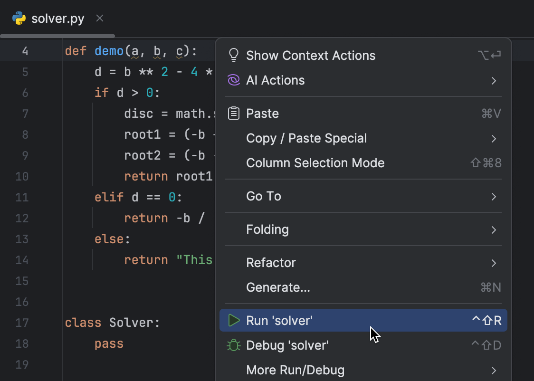Toggle Column Selection Mode
Image resolution: width=534 pixels, height=381 pixels.
[x=315, y=163]
